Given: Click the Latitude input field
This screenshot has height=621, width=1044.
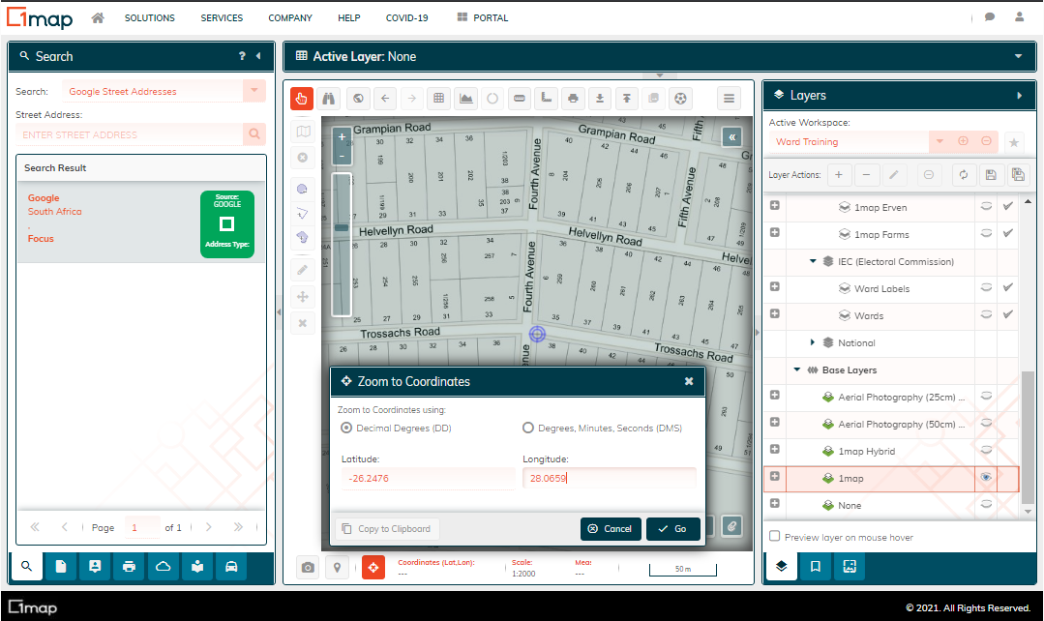Looking at the screenshot, I should 428,478.
